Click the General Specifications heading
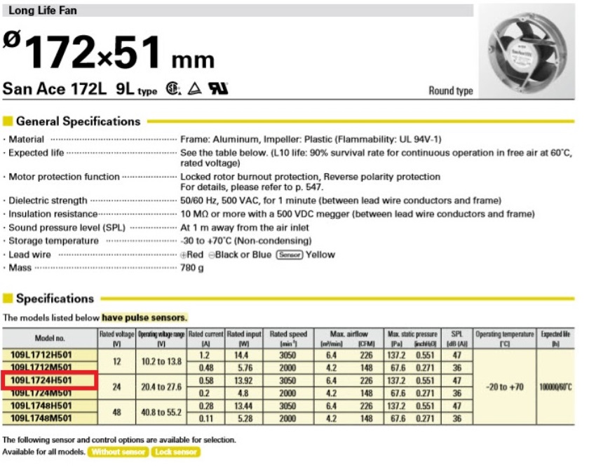The width and height of the screenshot is (589, 467). click(x=78, y=121)
